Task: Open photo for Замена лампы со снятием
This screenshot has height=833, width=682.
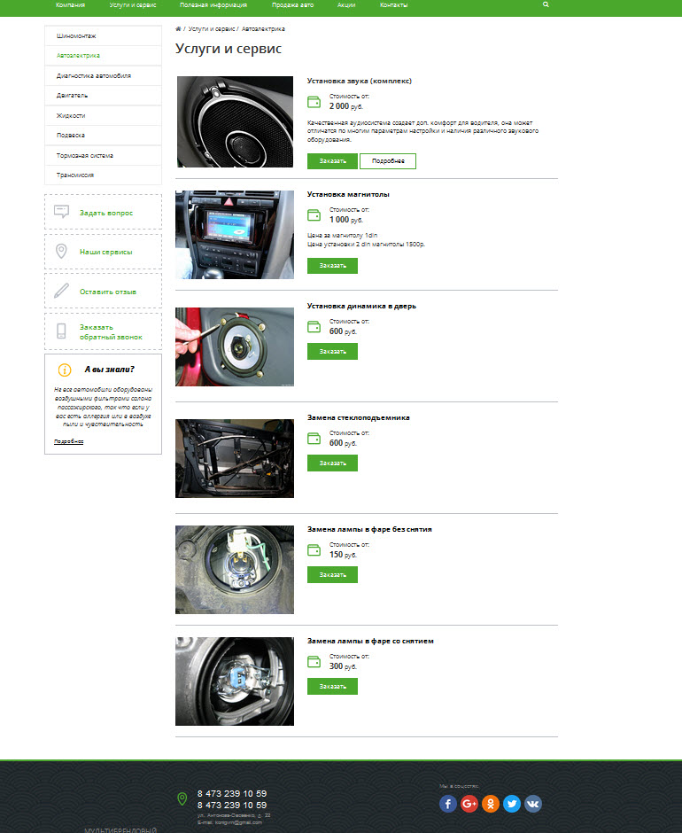Action: click(x=235, y=681)
